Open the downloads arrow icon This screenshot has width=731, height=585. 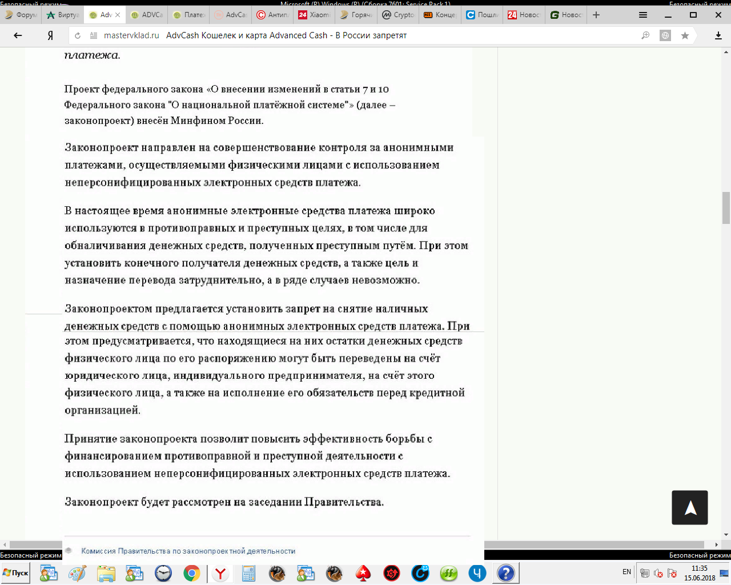pos(718,35)
